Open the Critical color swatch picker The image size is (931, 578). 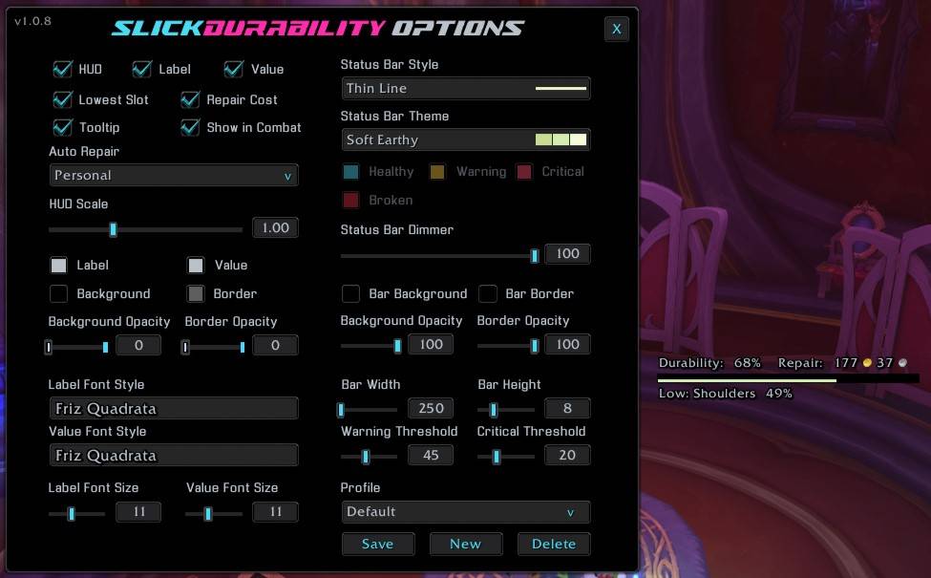pyautogui.click(x=524, y=172)
